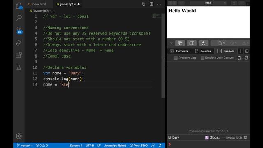Open notifications bell in status bar

click(160, 146)
